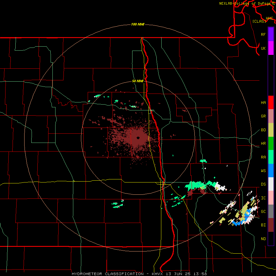The width and height of the screenshot is (276, 276).
Task: Click the 'BI' legend label
Action: [x=263, y=225]
